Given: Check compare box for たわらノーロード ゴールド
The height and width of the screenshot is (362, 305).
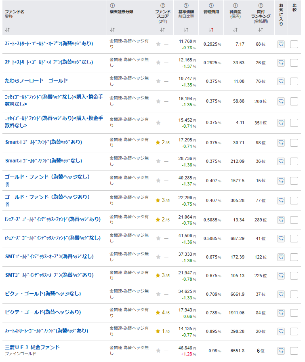Looking at the screenshot, I should 294,81.
